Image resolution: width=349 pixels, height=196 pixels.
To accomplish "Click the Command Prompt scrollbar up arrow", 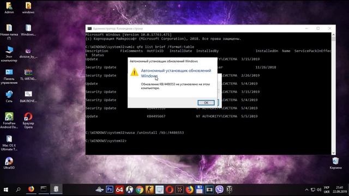I will 333,35.
